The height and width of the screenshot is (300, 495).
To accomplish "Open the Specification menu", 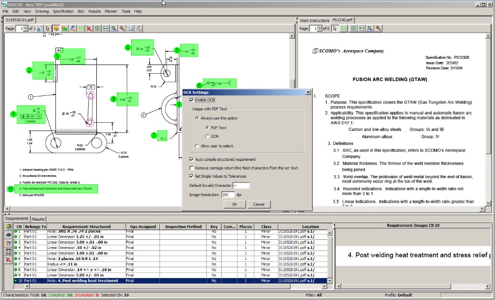I will point(63,11).
